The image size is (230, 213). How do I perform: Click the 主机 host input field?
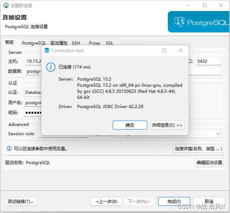tap(33, 61)
